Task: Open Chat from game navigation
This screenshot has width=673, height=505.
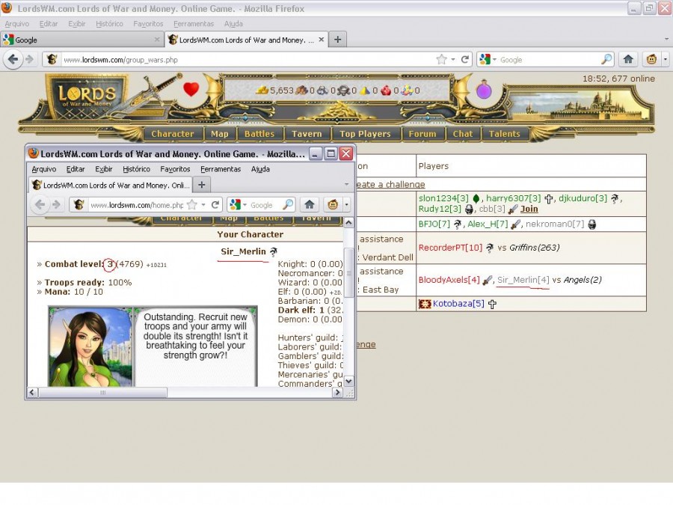Action: [463, 134]
